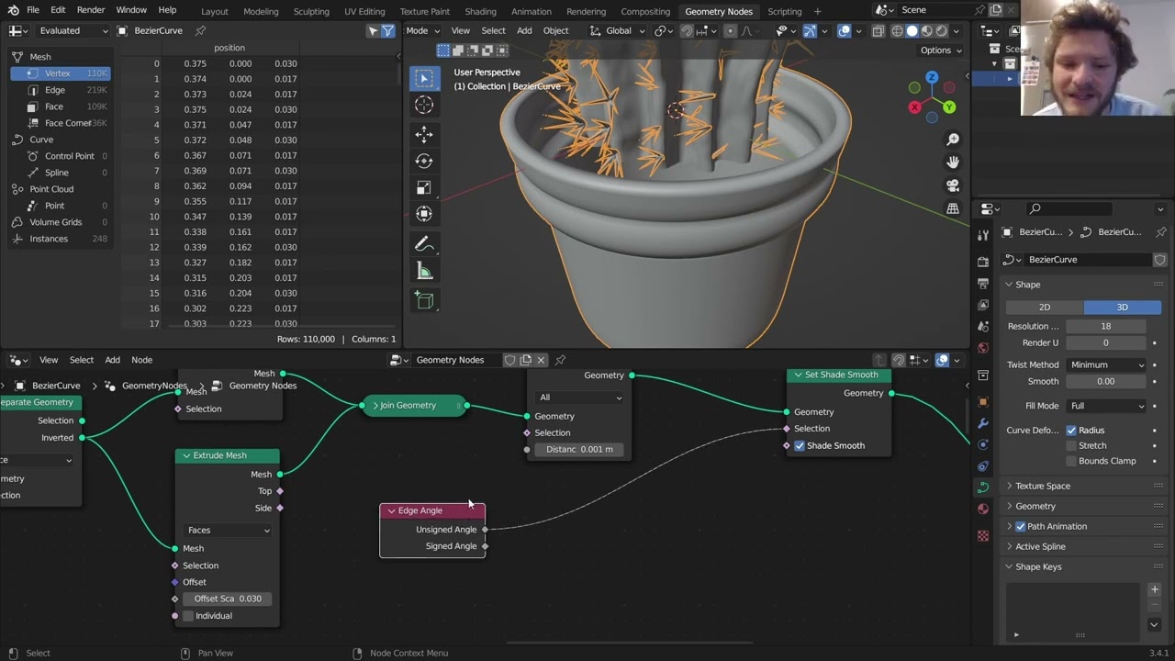Open the Physics properties tab
The height and width of the screenshot is (661, 1175).
(983, 465)
